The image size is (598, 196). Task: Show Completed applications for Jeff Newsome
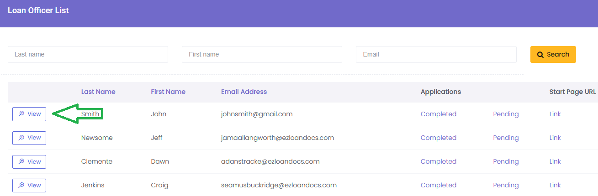pyautogui.click(x=438, y=138)
